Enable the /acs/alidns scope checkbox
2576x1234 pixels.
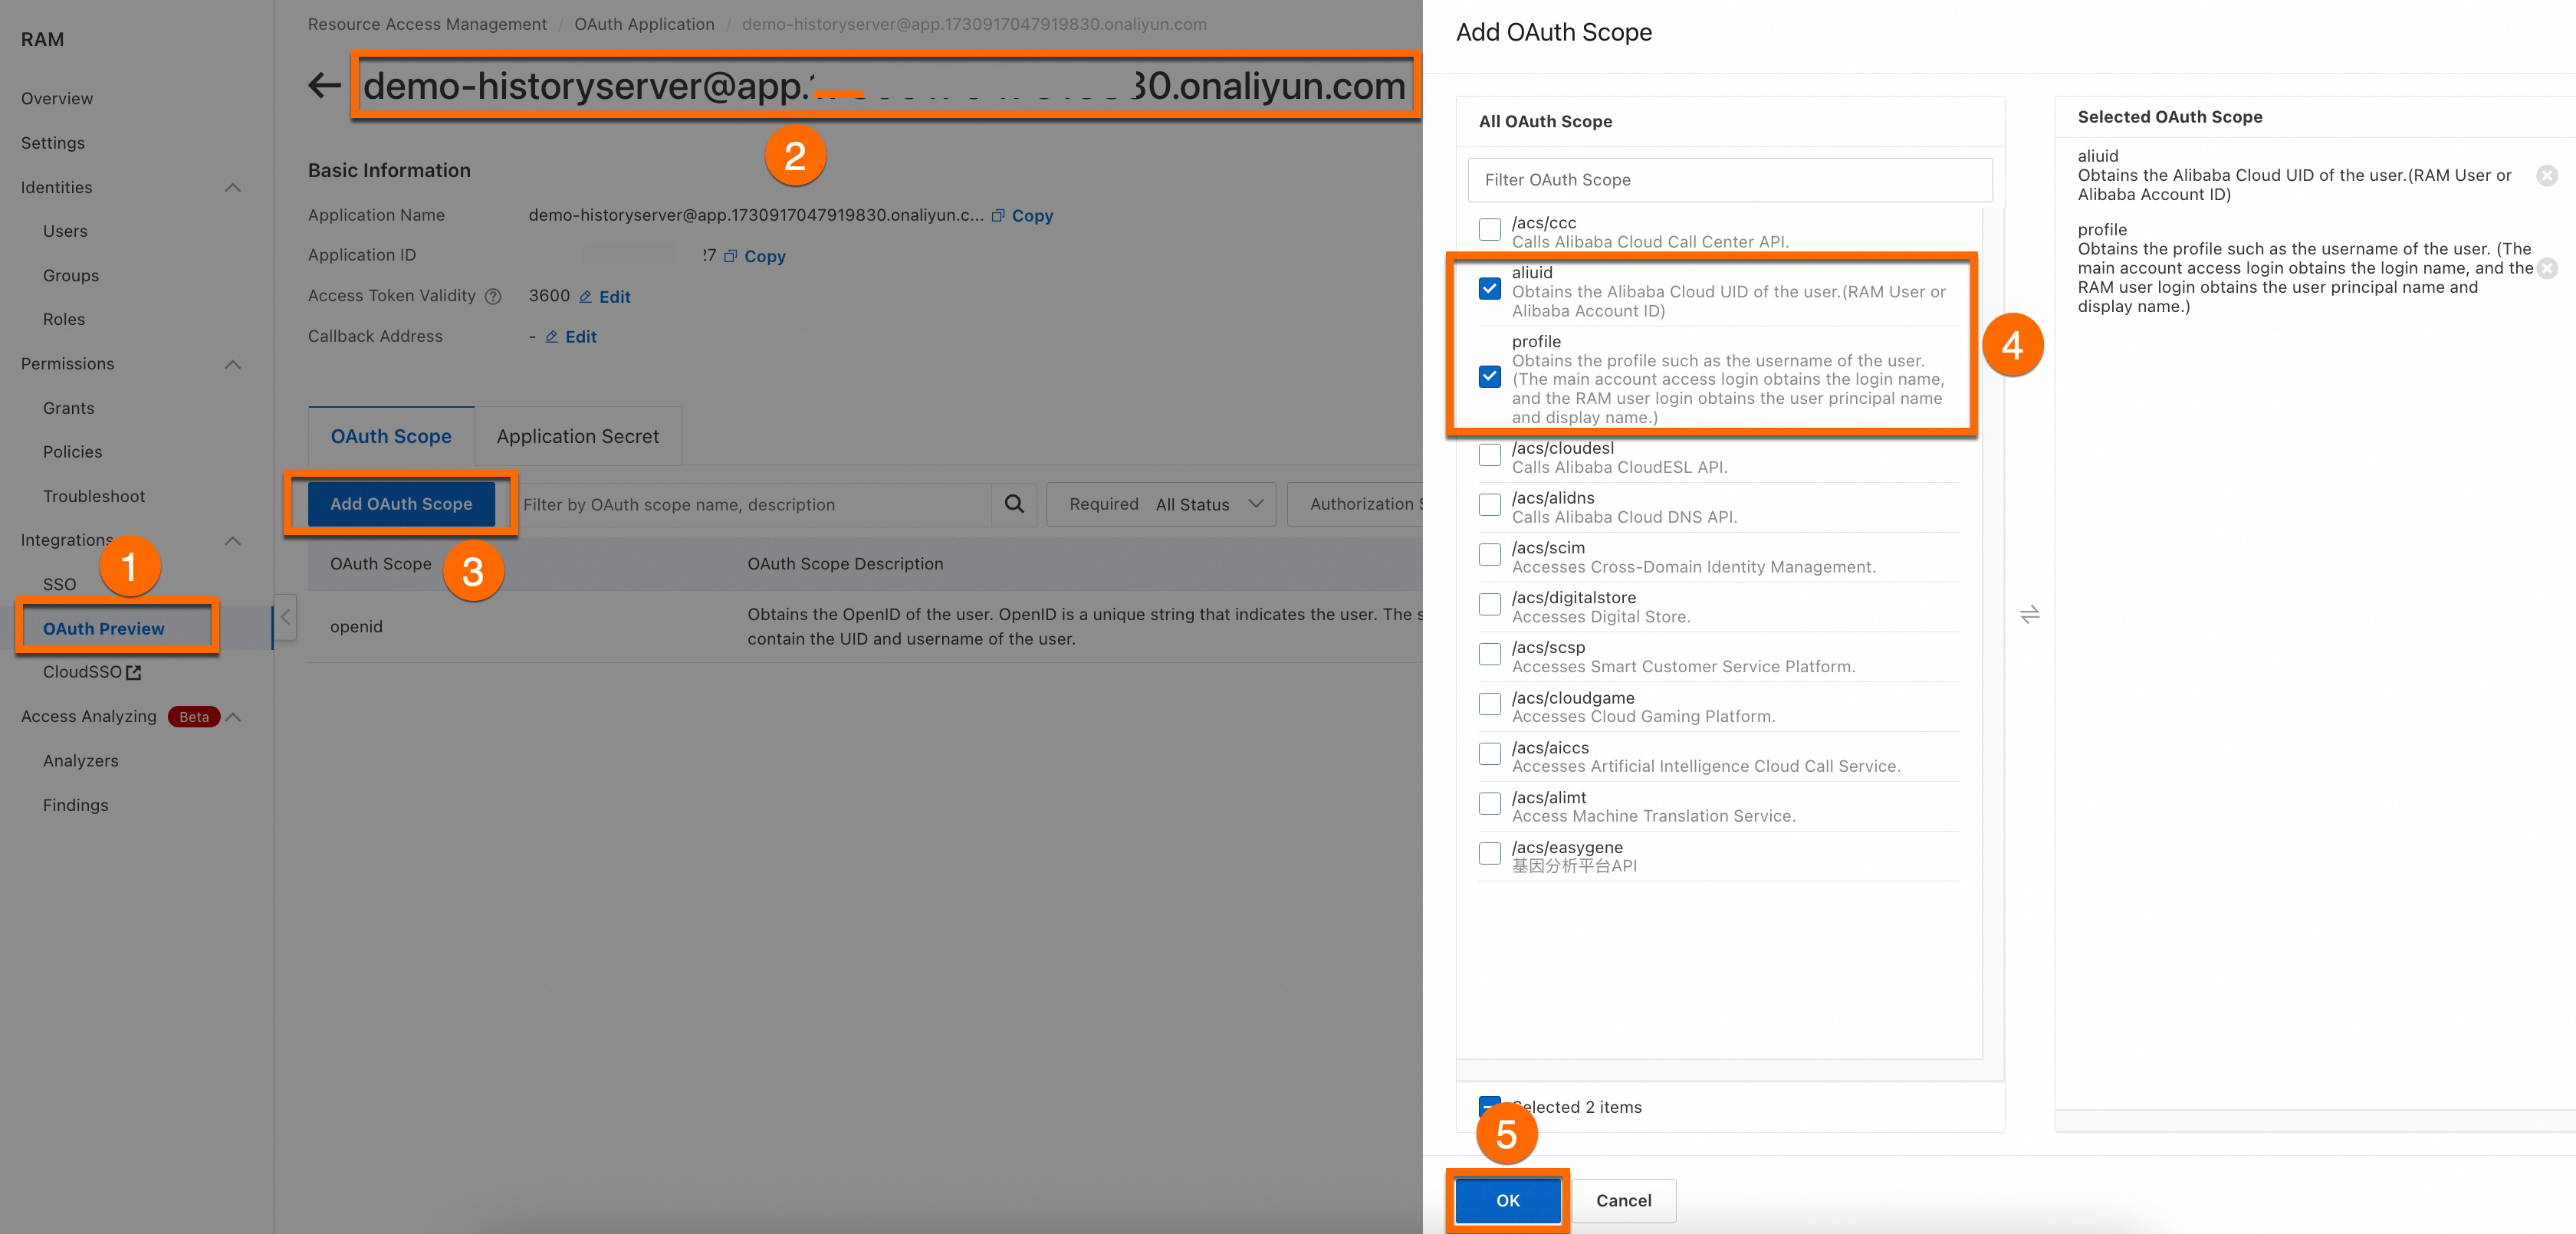point(1489,505)
